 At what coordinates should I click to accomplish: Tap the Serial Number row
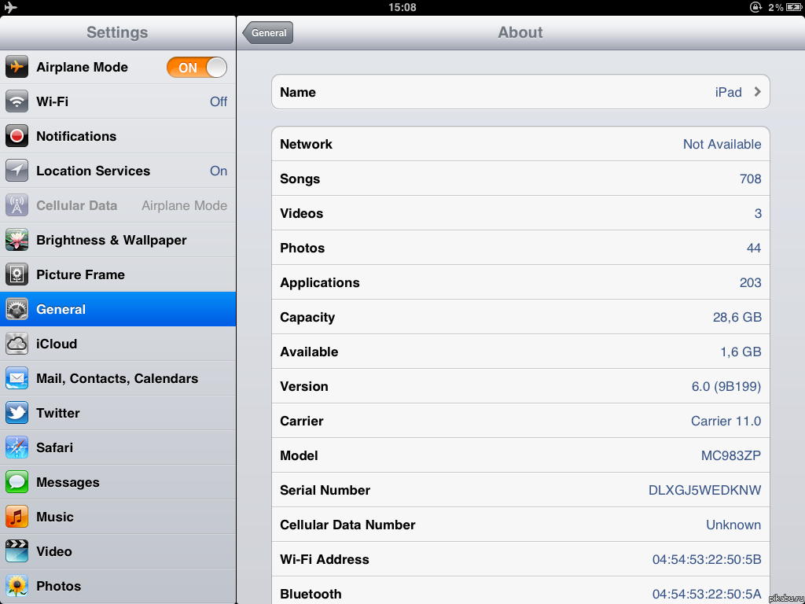tap(520, 490)
